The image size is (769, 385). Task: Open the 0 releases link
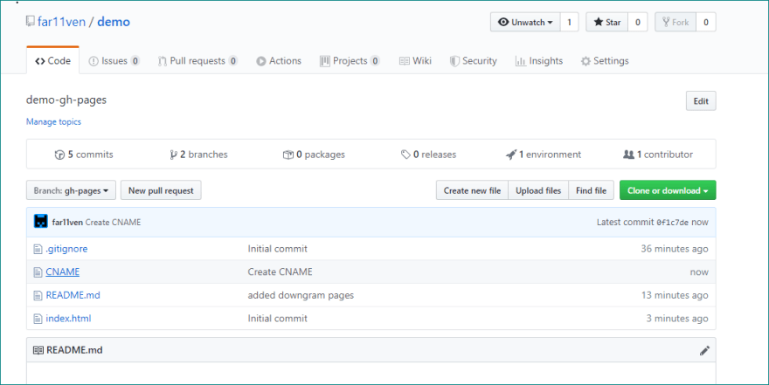pos(429,155)
